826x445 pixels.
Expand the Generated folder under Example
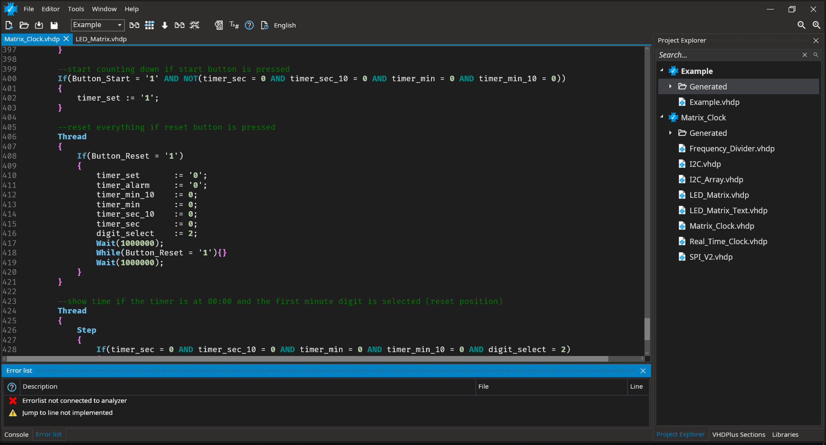[670, 86]
